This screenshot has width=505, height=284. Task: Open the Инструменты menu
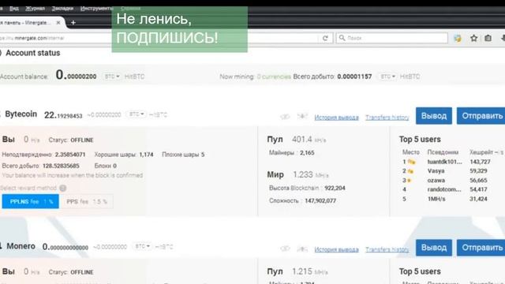[96, 9]
